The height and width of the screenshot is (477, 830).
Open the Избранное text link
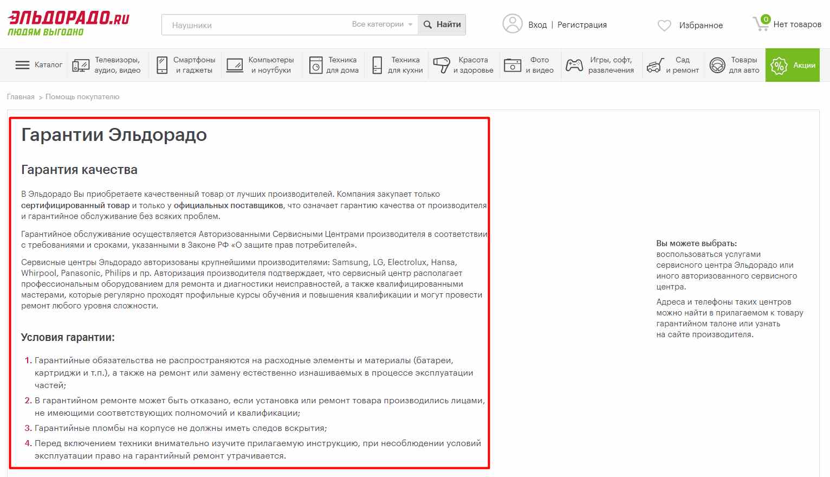click(x=701, y=25)
